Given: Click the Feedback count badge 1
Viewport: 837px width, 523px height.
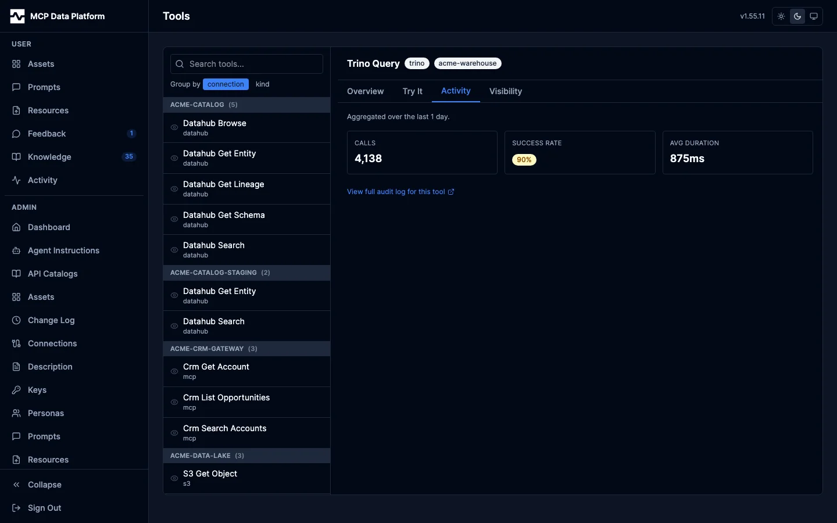Looking at the screenshot, I should click(131, 134).
